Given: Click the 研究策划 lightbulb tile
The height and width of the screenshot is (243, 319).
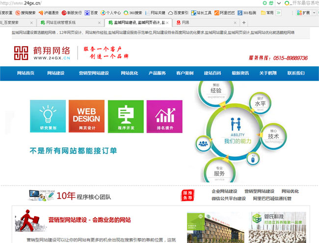Looking at the screenshot, I should [48, 116].
